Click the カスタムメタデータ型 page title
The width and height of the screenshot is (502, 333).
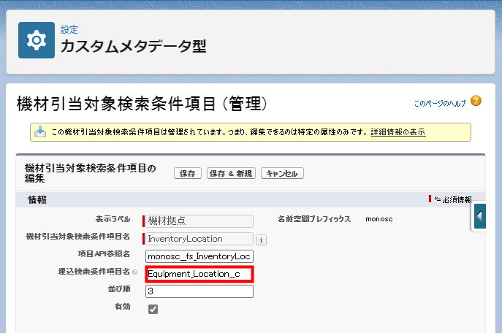[x=133, y=47]
